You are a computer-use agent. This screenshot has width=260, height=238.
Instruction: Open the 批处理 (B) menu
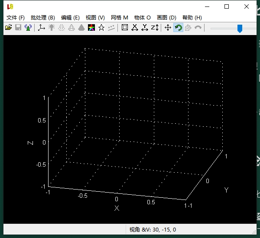(x=43, y=18)
